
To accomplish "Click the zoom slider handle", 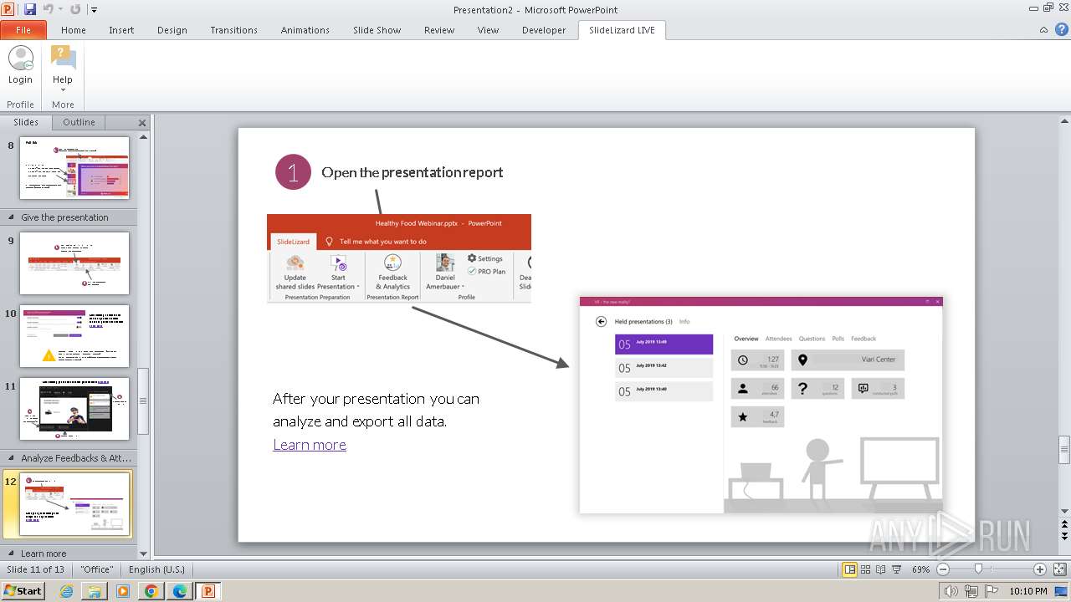I will [978, 569].
